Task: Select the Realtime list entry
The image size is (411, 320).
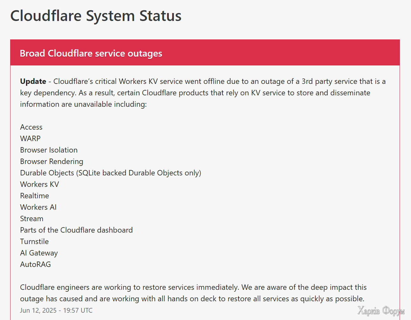Action: pos(35,196)
